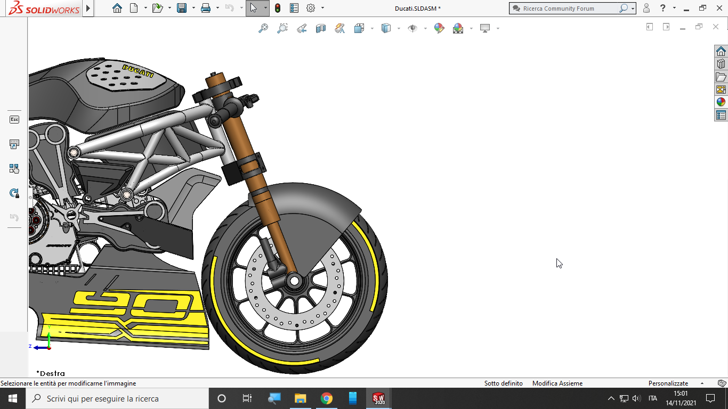The image size is (728, 409).
Task: Open the View Settings dropdown arrow
Action: point(498,28)
